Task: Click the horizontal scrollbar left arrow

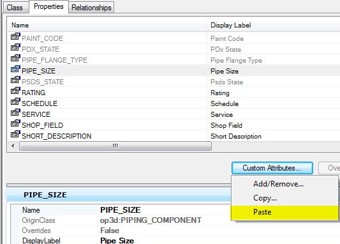Action: click(x=13, y=146)
